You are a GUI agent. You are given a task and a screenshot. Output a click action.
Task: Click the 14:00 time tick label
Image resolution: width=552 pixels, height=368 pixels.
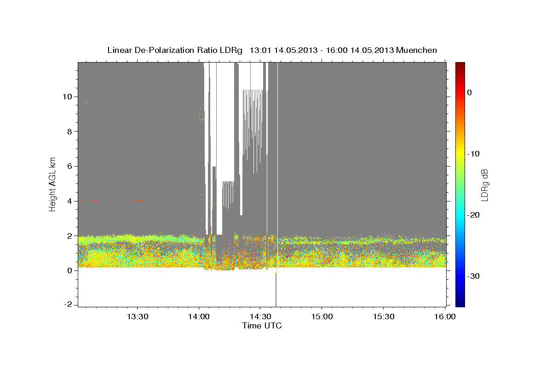(x=199, y=316)
